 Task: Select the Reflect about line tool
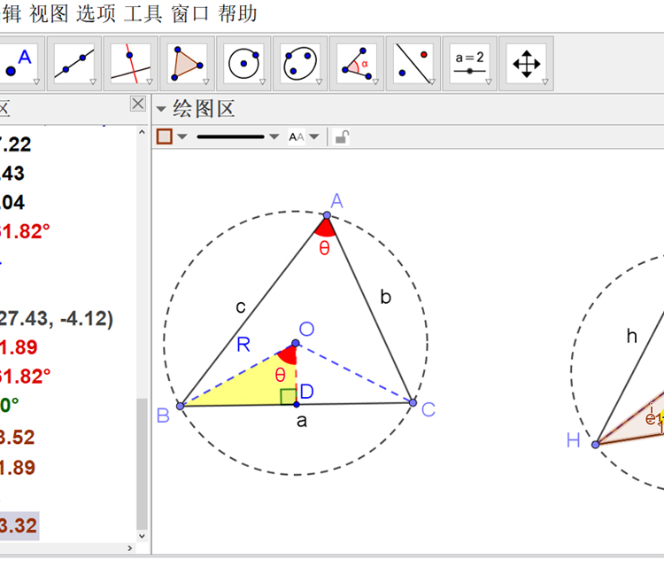point(413,63)
